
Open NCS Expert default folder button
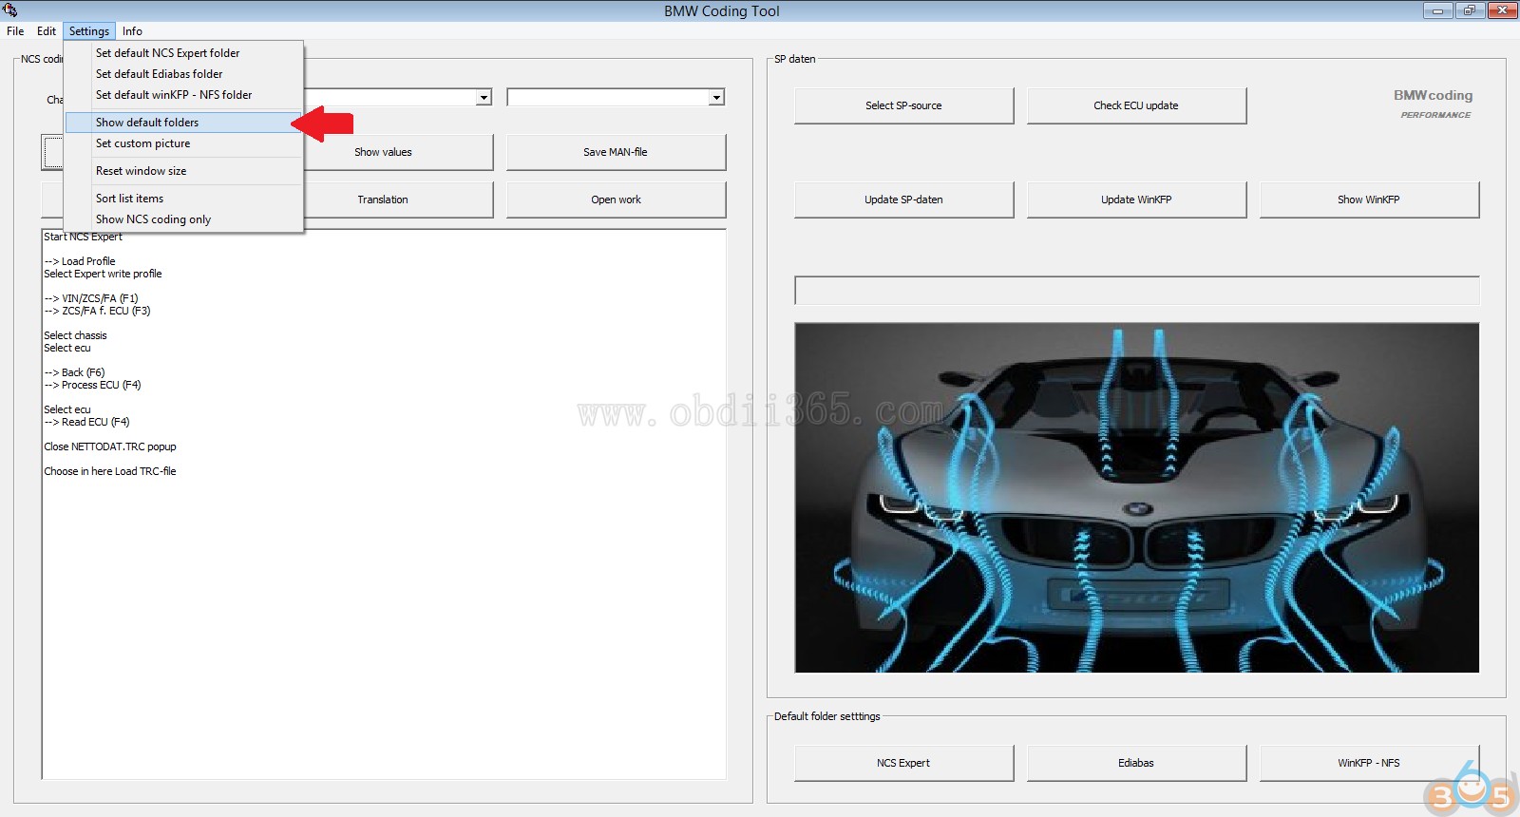903,763
